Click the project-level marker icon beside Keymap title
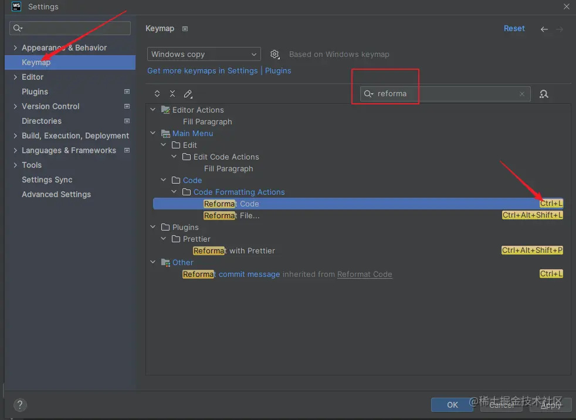 pos(185,29)
